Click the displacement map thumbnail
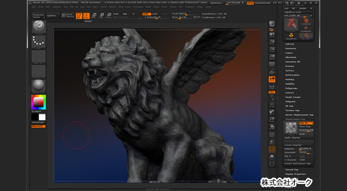The width and height of the screenshot is (347, 191). tap(291, 128)
